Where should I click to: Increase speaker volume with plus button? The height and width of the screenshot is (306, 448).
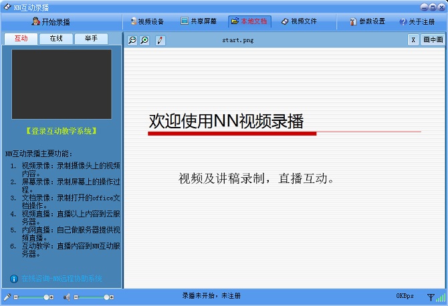click(x=112, y=297)
